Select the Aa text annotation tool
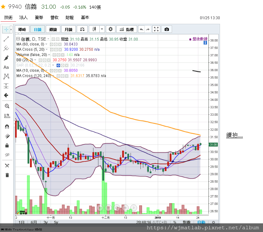The height and width of the screenshot is (232, 263). 6,67
